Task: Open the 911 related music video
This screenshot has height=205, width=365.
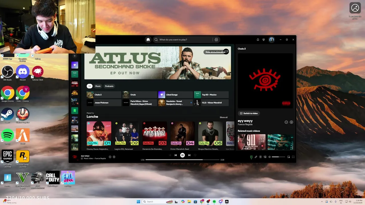Action: 252,142
